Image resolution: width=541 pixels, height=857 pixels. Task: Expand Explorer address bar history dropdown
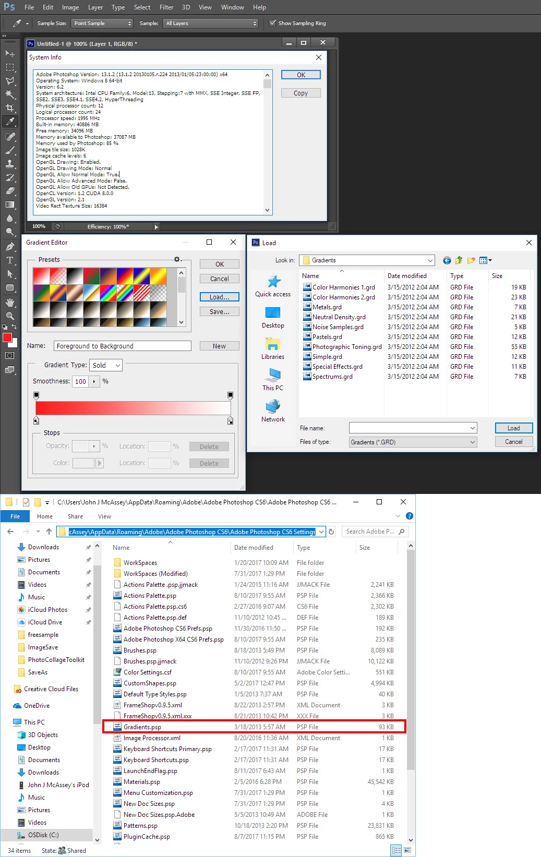321,532
